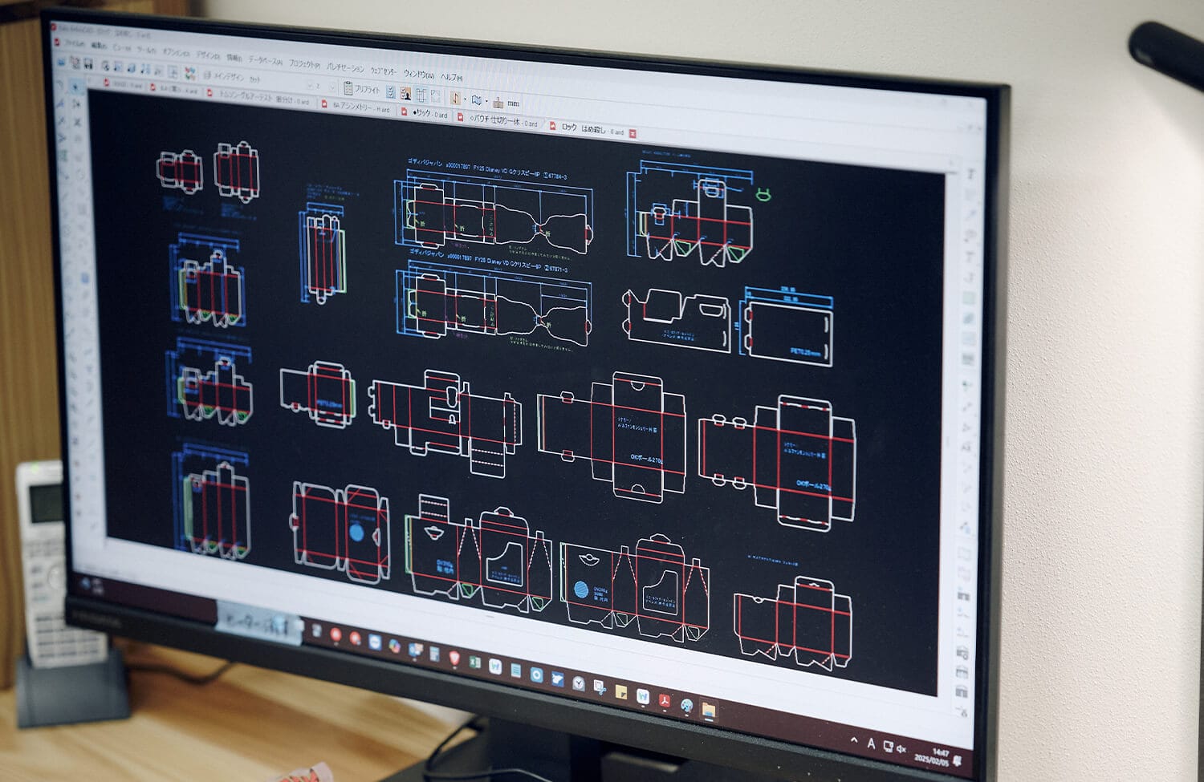This screenshot has width=1204, height=782.
Task: Click the checklist-with-person icon in toolbar
Action: point(405,94)
